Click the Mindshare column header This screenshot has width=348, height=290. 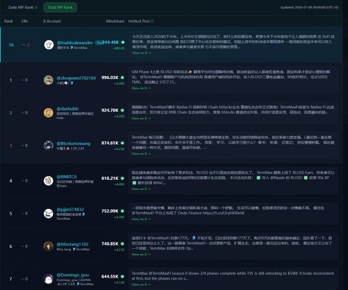coord(115,21)
